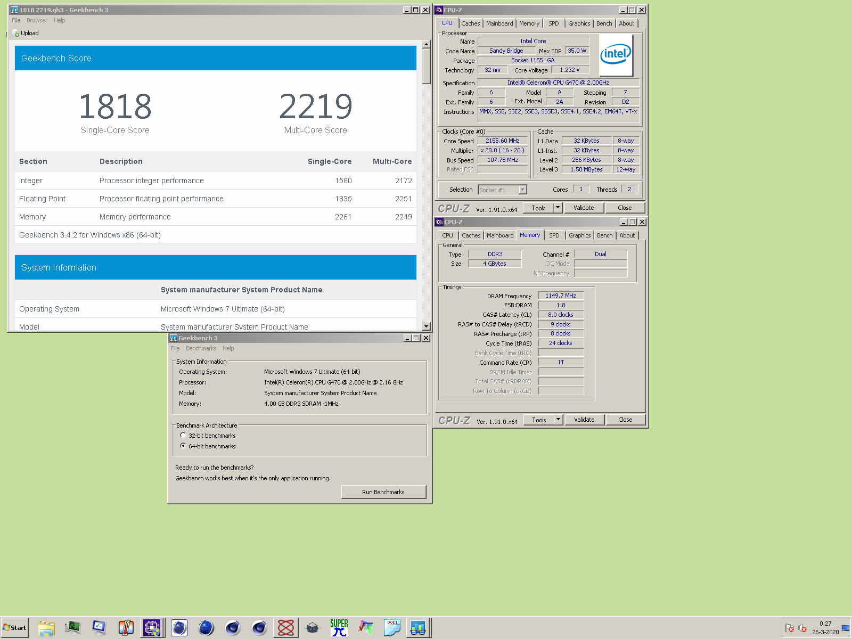Image resolution: width=852 pixels, height=639 pixels.
Task: Open the Start menu
Action: point(15,628)
